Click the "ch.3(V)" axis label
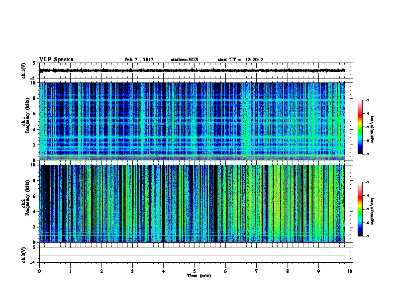The height and width of the screenshot is (304, 394). point(24,255)
